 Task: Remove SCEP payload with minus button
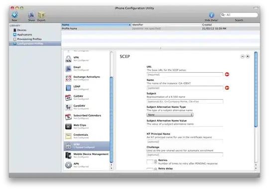coord(243,56)
